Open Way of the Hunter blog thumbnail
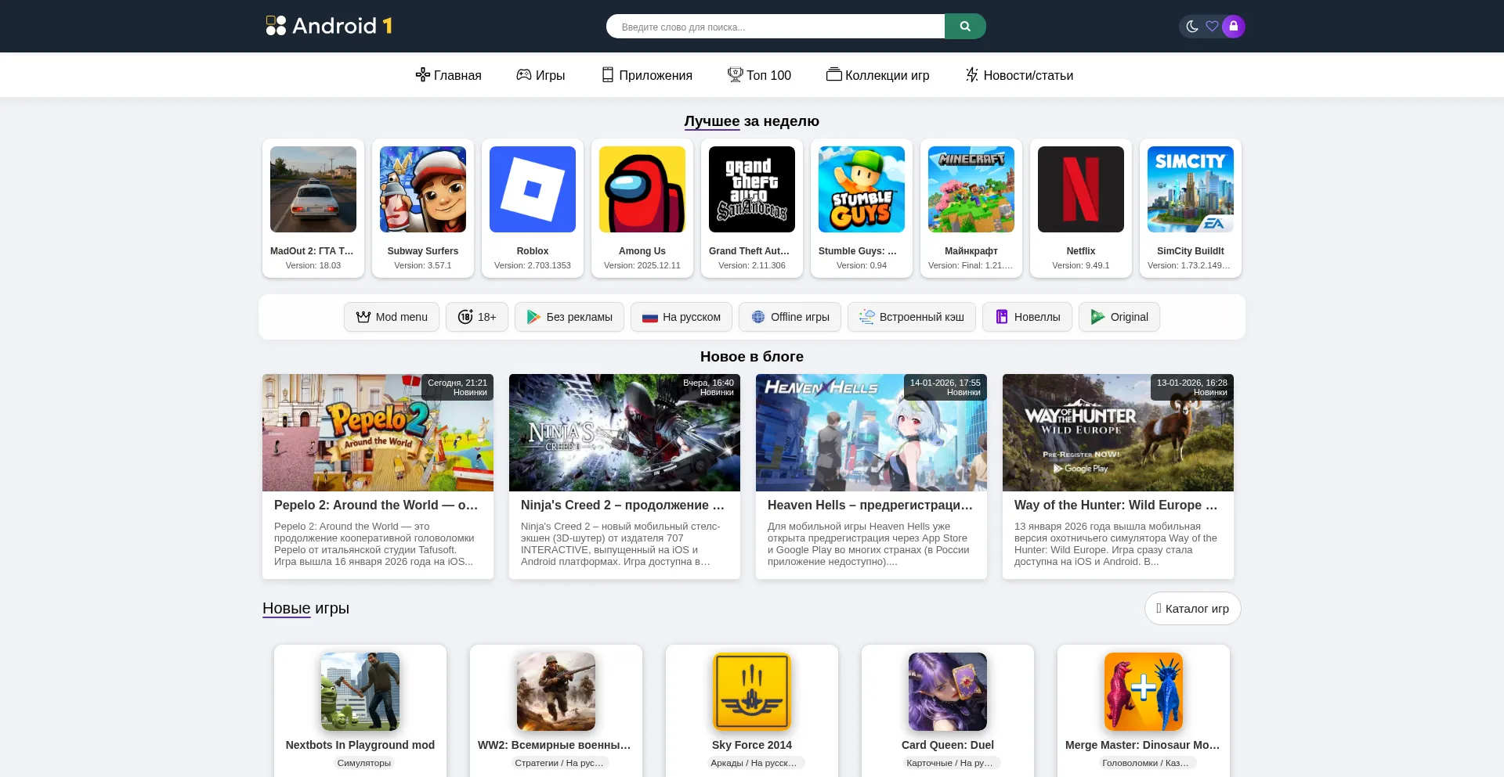 [1118, 433]
